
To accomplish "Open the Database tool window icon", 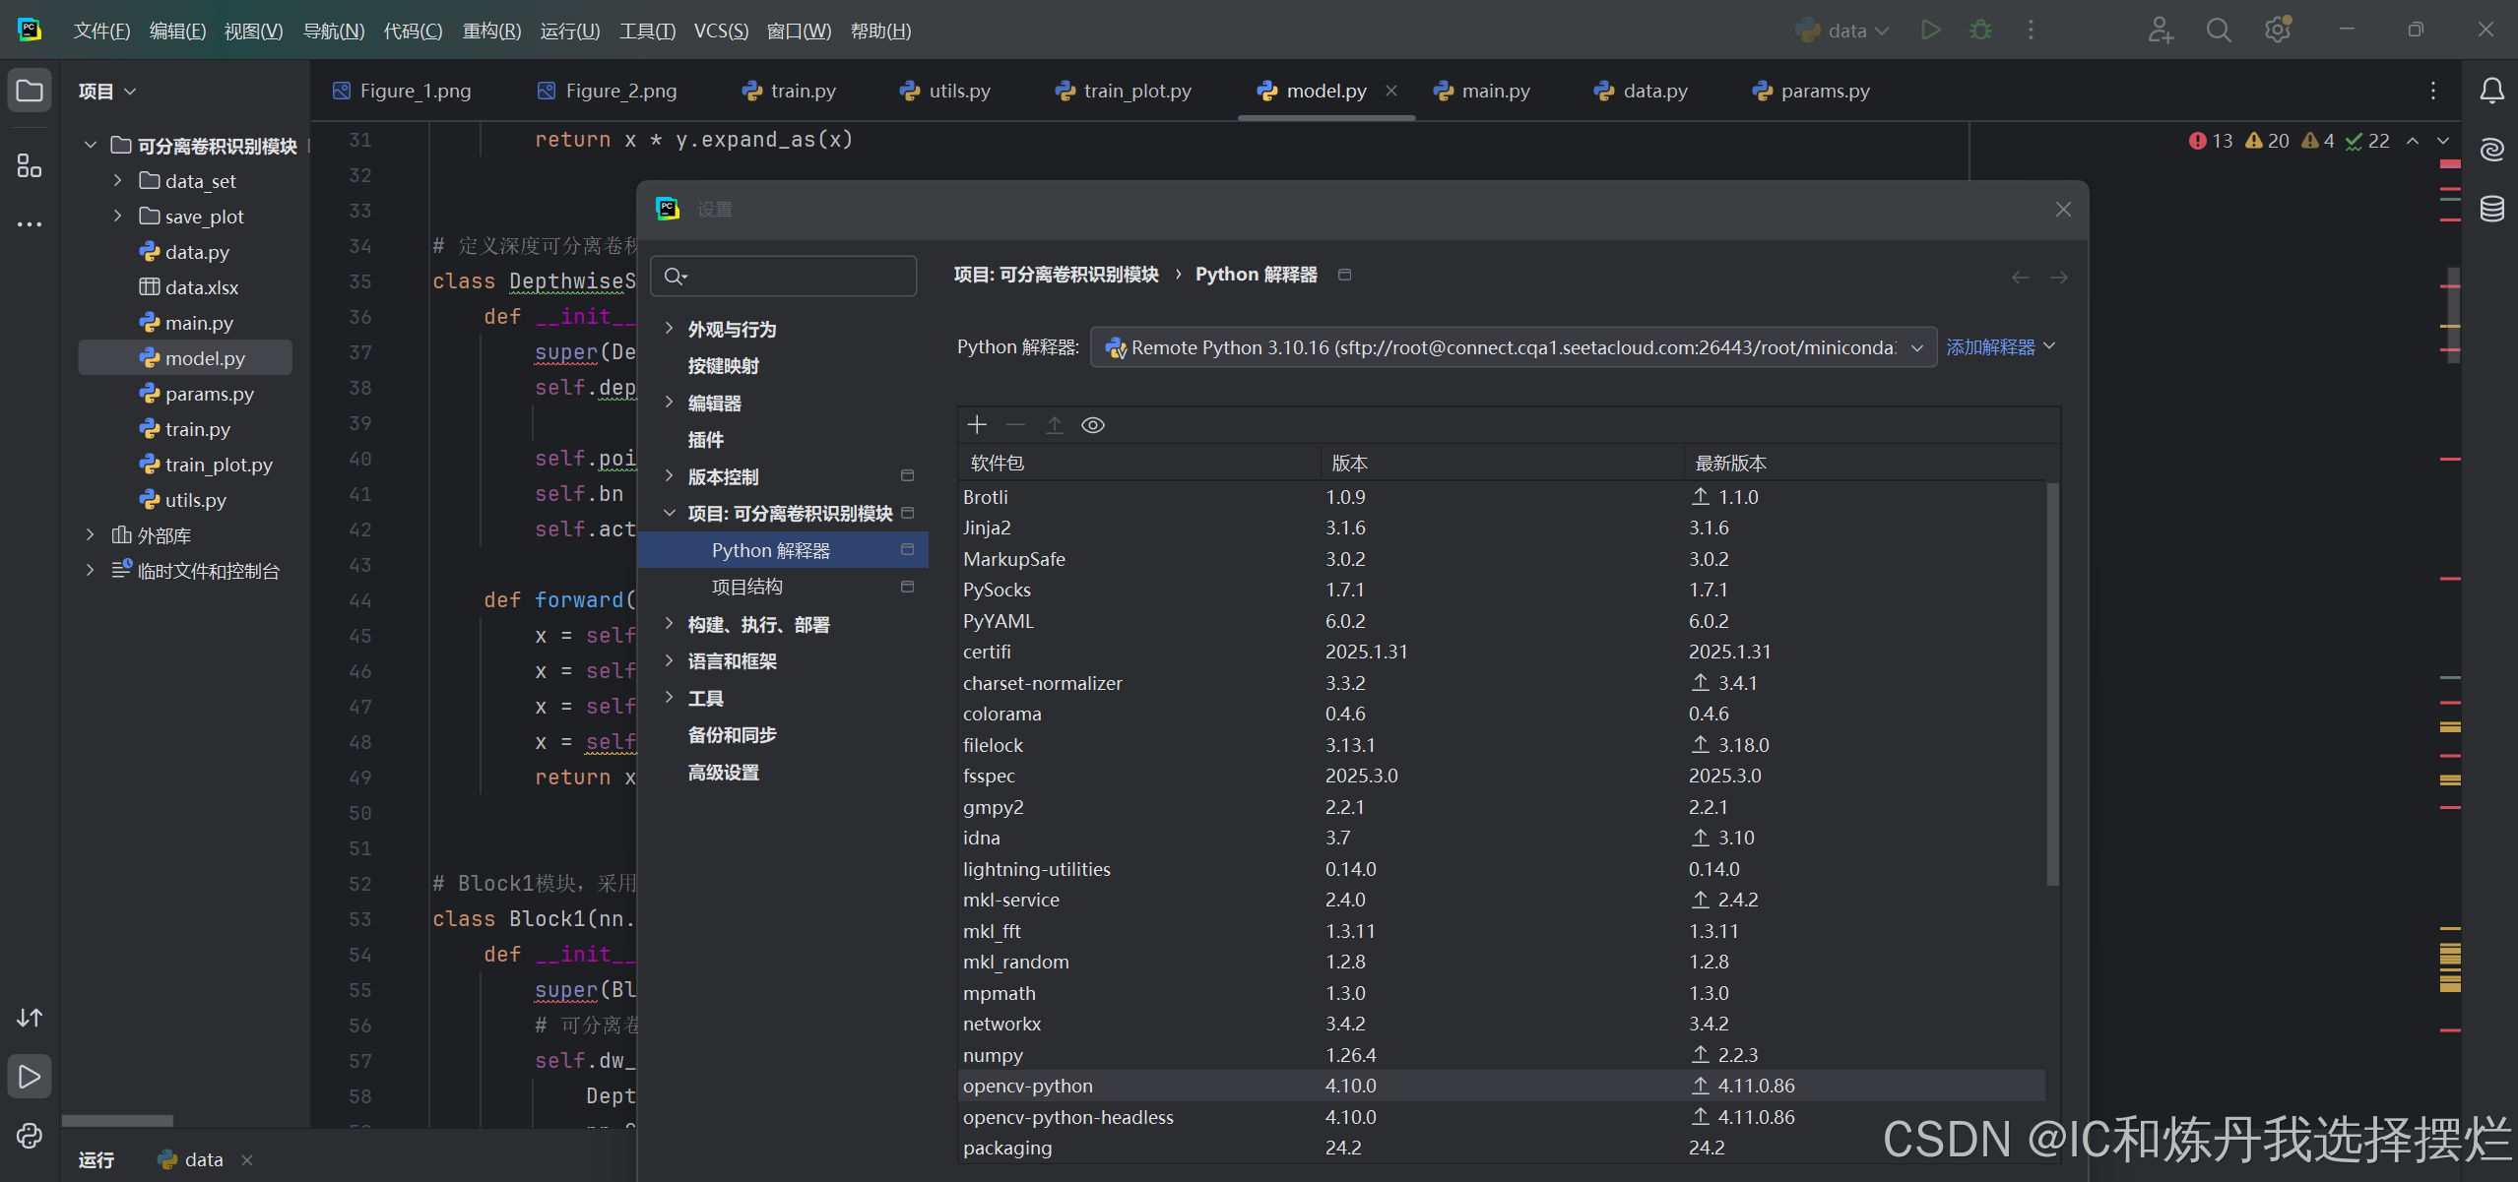I will 2492,209.
